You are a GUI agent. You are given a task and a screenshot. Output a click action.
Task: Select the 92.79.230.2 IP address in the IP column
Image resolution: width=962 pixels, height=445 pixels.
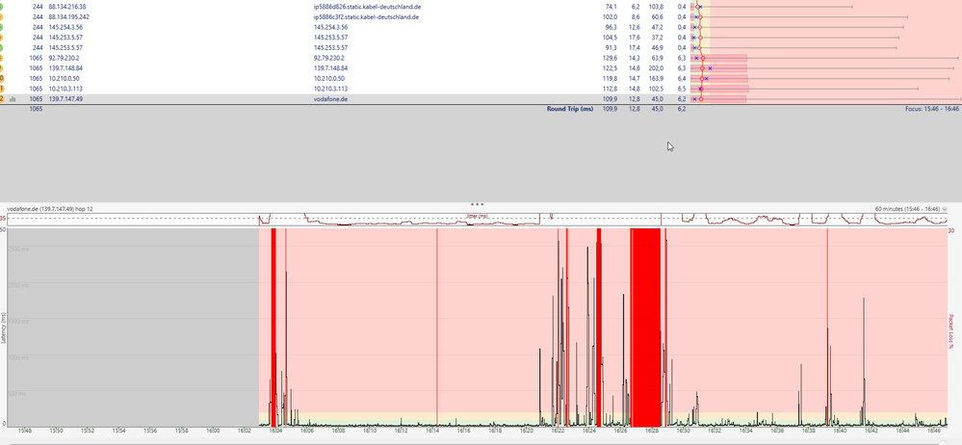[x=64, y=58]
